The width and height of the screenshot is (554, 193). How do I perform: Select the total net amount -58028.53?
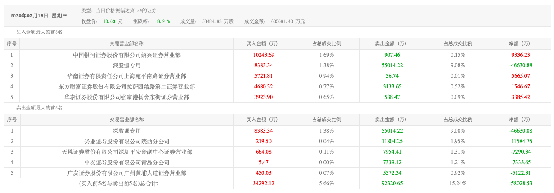pos(521,184)
